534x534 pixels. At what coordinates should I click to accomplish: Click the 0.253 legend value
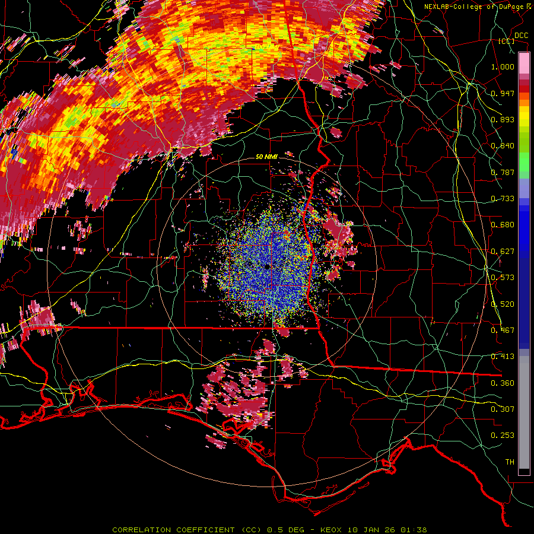coord(503,436)
